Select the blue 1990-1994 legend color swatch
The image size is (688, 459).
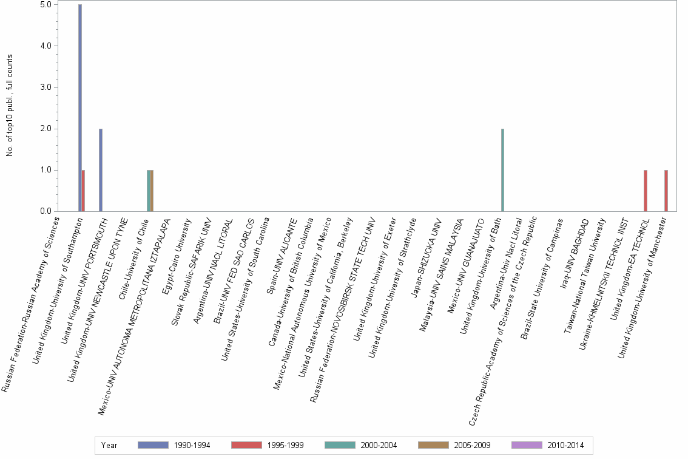click(x=152, y=445)
